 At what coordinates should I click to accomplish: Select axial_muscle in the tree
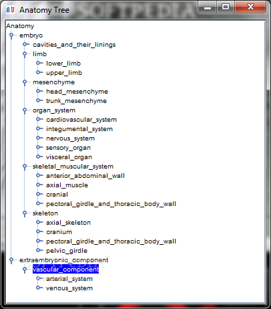click(x=67, y=185)
